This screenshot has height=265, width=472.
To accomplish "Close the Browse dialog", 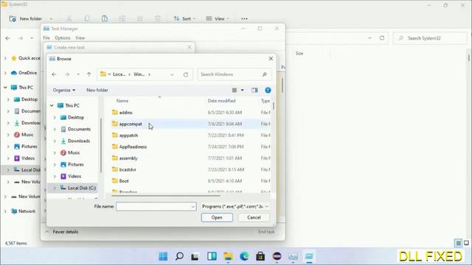I will tap(271, 59).
